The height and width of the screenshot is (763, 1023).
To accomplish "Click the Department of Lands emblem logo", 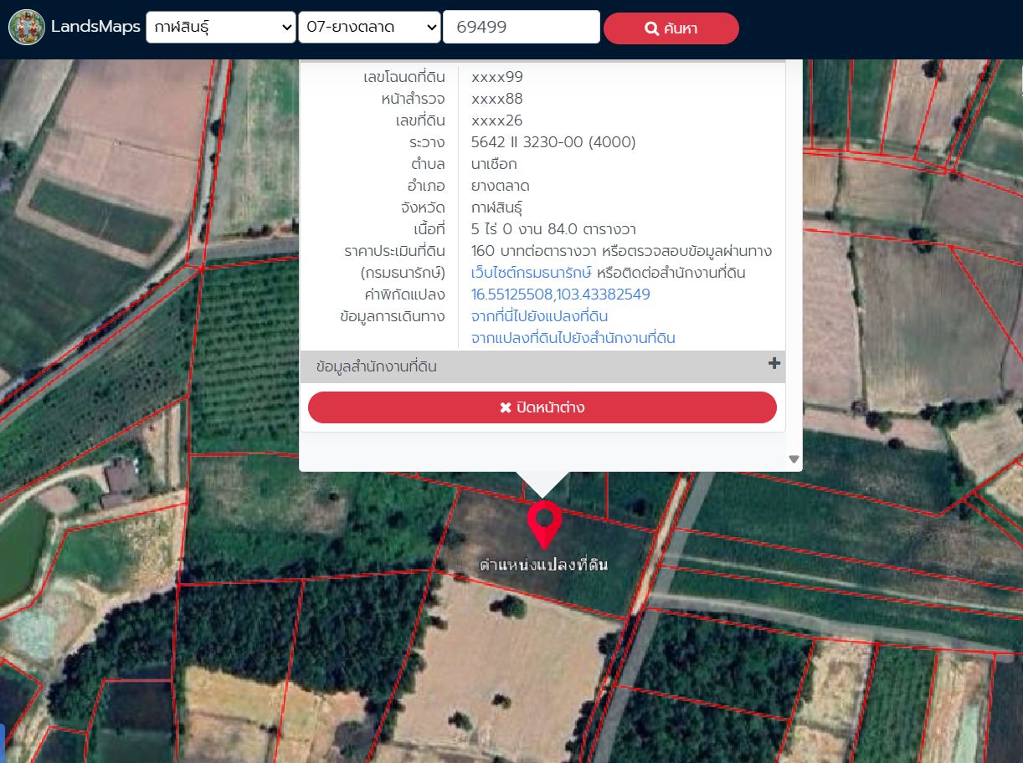I will 27,28.
